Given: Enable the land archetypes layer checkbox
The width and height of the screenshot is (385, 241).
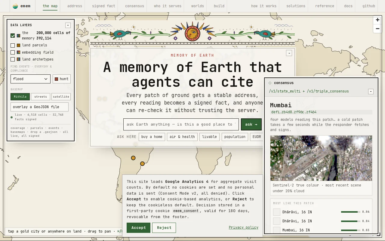Looking at the screenshot, I should [13, 59].
